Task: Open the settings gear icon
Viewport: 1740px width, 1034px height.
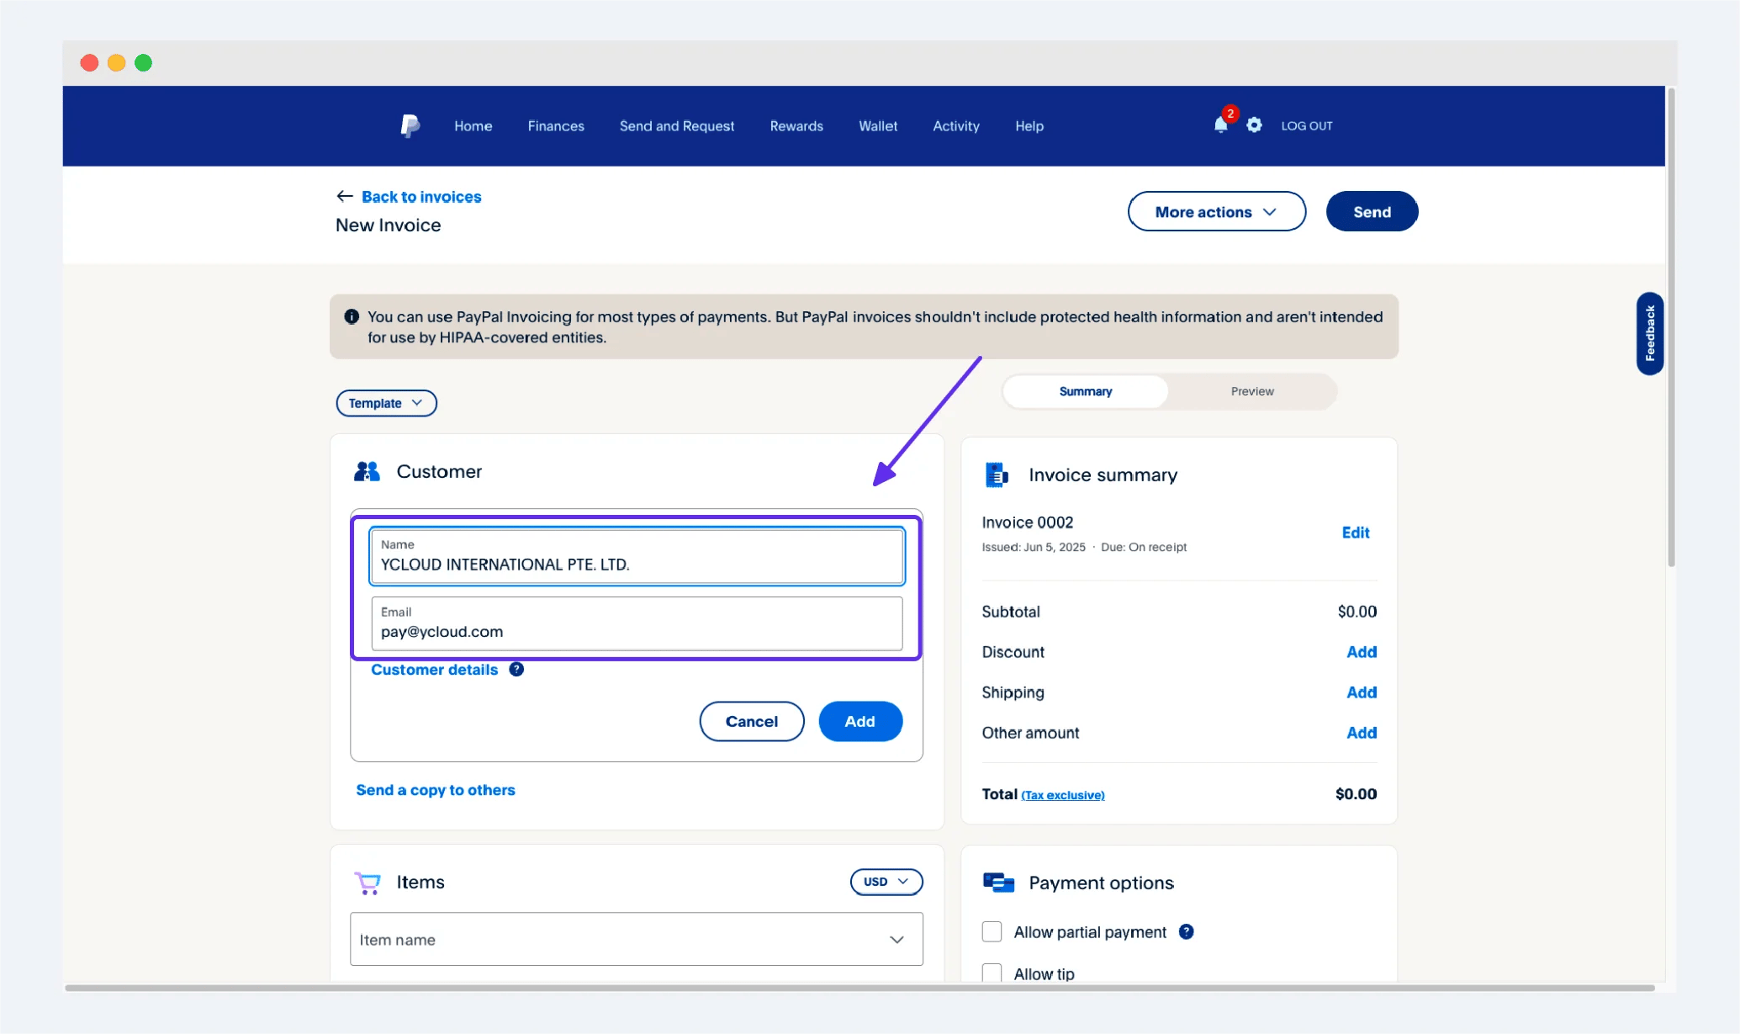Action: pyautogui.click(x=1254, y=125)
